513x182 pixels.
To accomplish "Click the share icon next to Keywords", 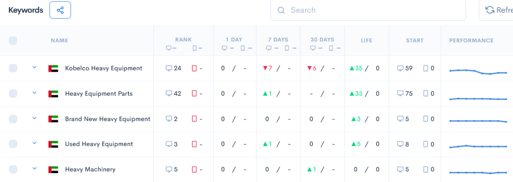I will click(60, 10).
